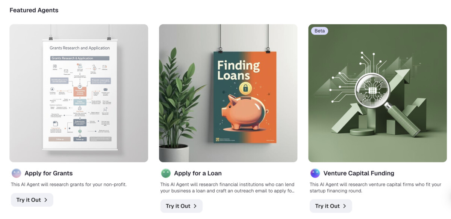Select the Apply for Grants title

coord(48,173)
